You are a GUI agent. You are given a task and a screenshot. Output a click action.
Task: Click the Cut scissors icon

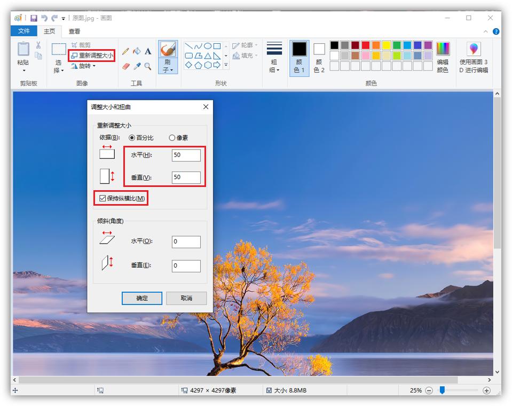click(x=38, y=45)
